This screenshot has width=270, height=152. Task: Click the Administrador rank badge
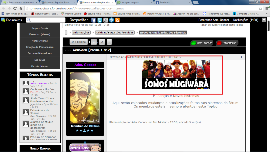click(85, 147)
